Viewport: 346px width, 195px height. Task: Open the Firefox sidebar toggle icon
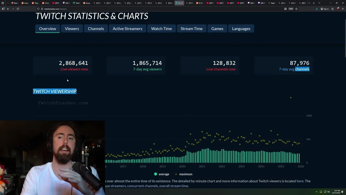point(3,9)
